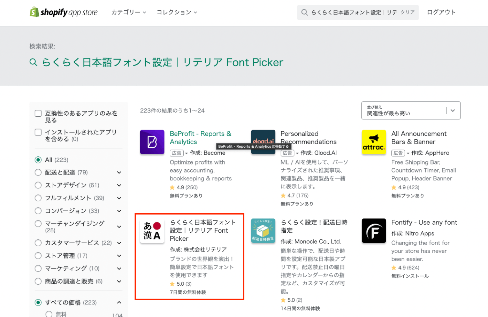This screenshot has height=317, width=488.
Task: Open the Shopify app store logo
Action: 63,12
